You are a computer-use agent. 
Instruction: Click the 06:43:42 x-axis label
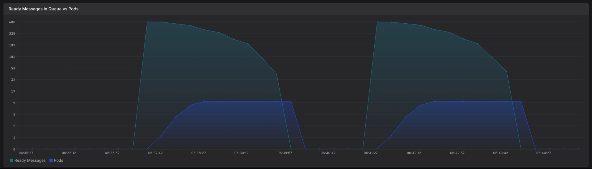pyautogui.click(x=500, y=153)
